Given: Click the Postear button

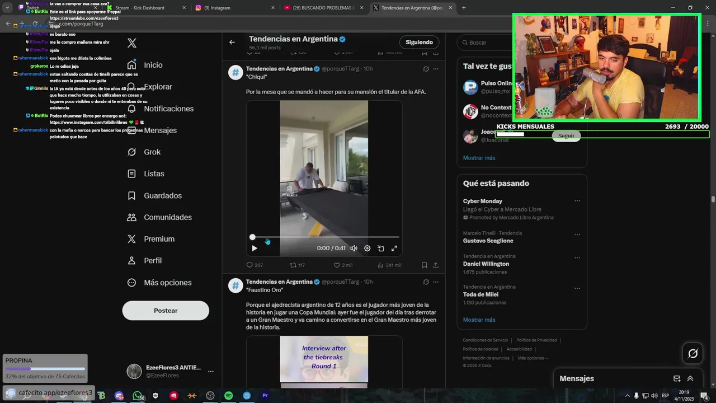Looking at the screenshot, I should point(166,311).
